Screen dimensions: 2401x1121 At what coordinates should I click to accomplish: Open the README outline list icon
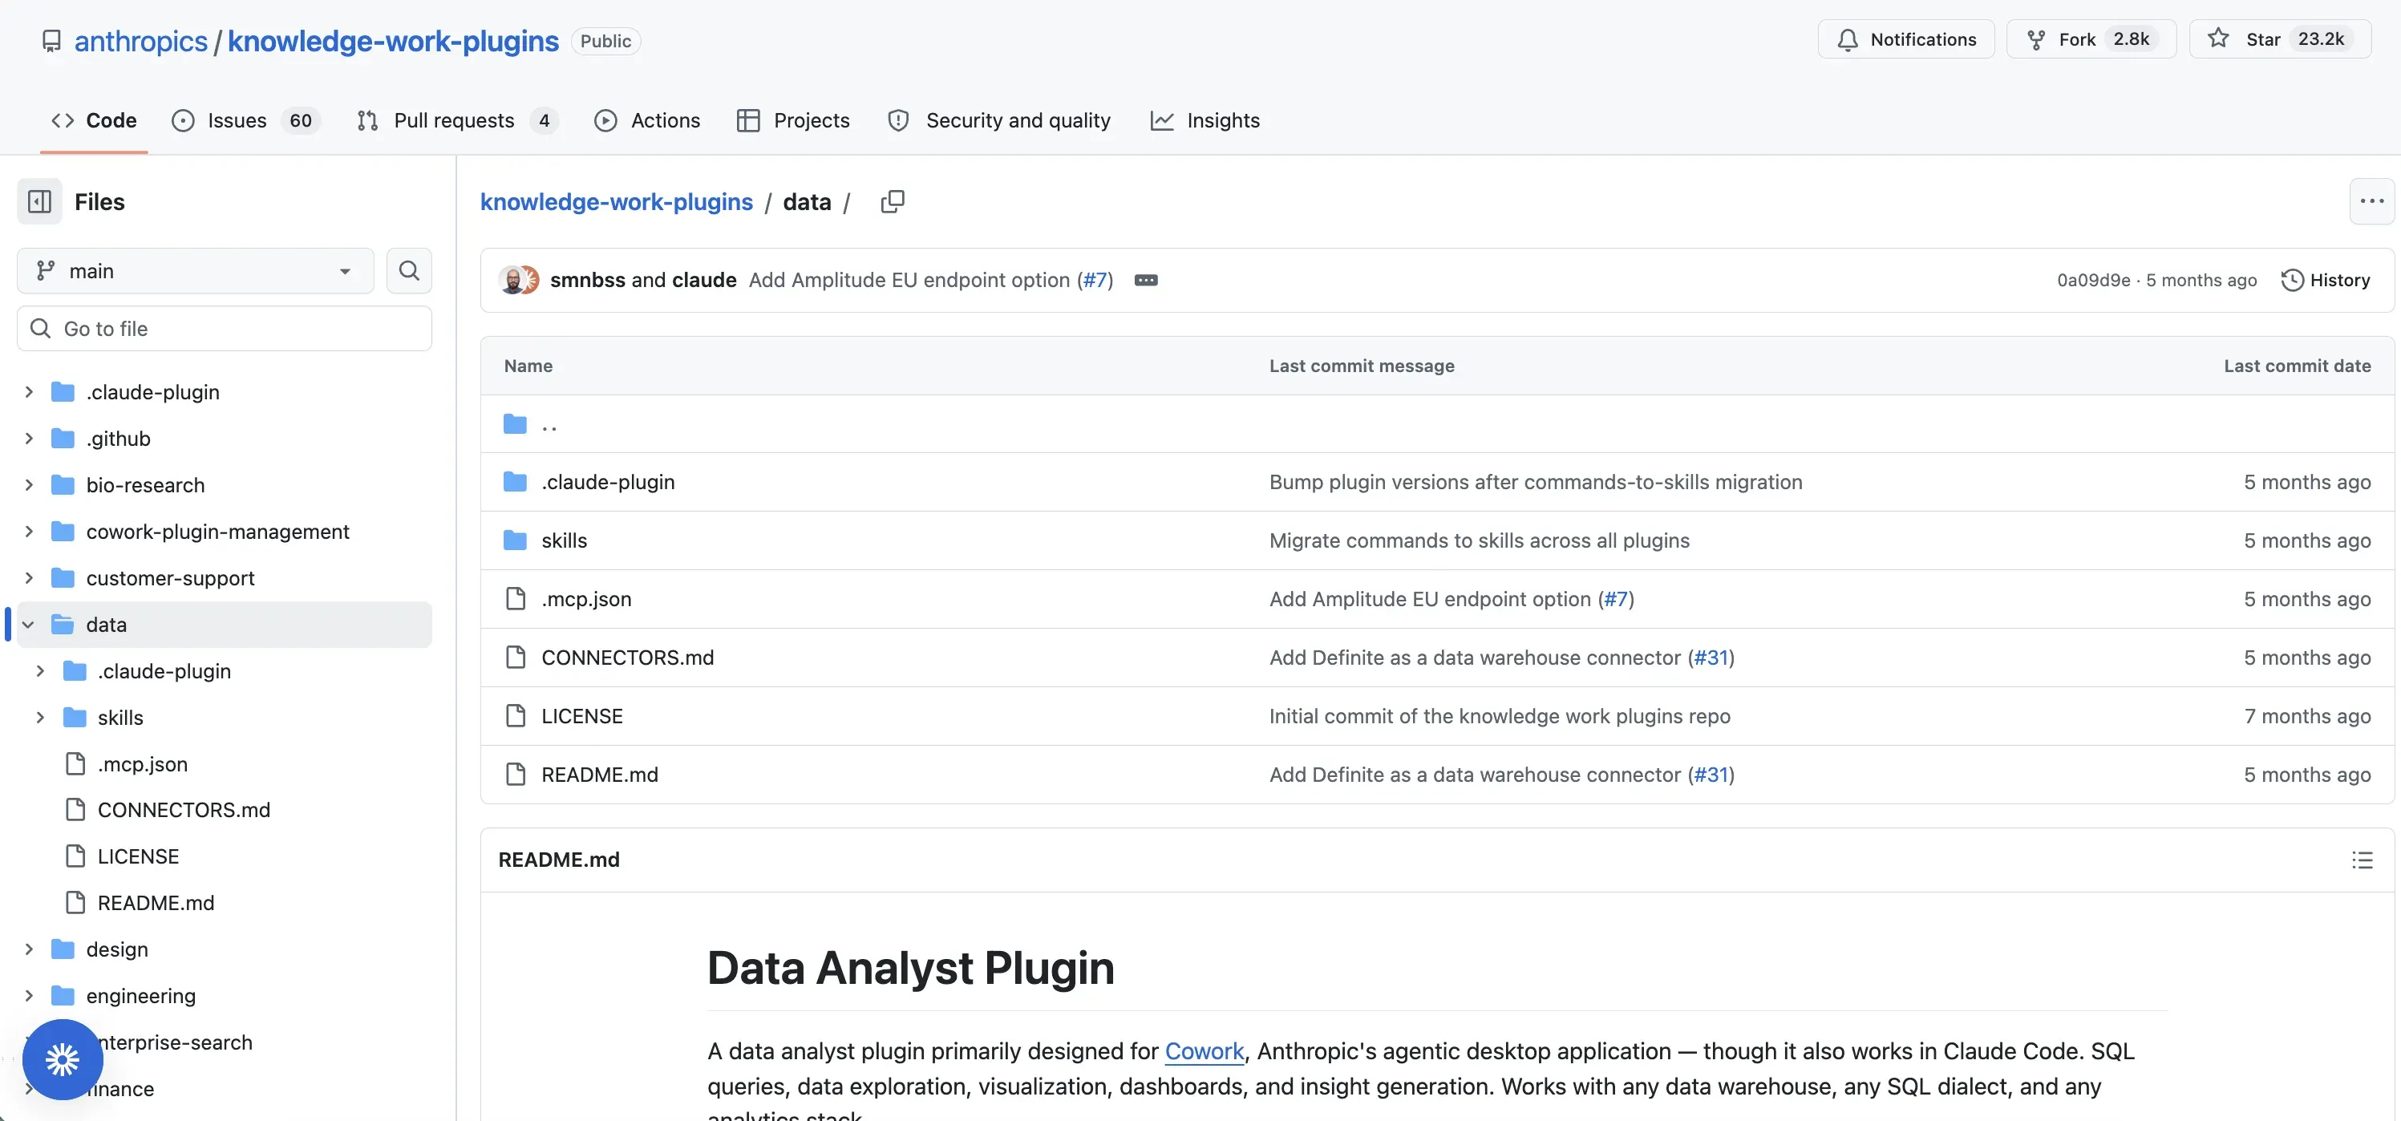coord(2361,859)
